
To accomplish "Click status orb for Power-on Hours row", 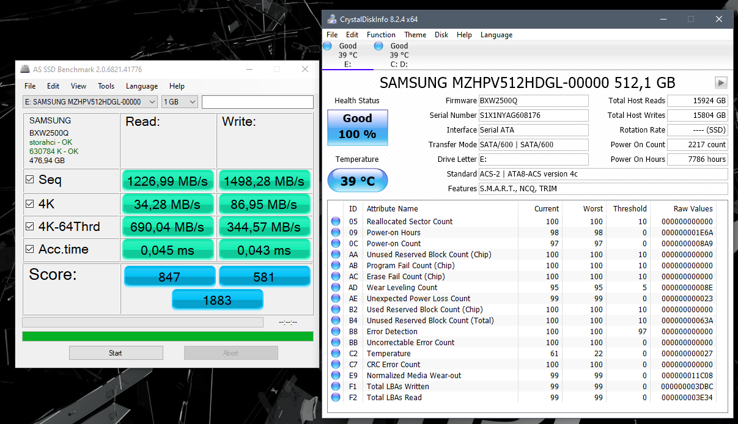I will click(x=336, y=232).
